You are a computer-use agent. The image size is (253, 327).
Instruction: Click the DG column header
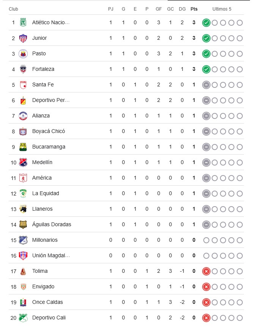[182, 9]
